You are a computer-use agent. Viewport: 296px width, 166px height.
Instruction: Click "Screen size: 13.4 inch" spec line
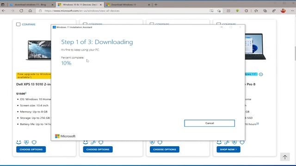click(x=34, y=106)
